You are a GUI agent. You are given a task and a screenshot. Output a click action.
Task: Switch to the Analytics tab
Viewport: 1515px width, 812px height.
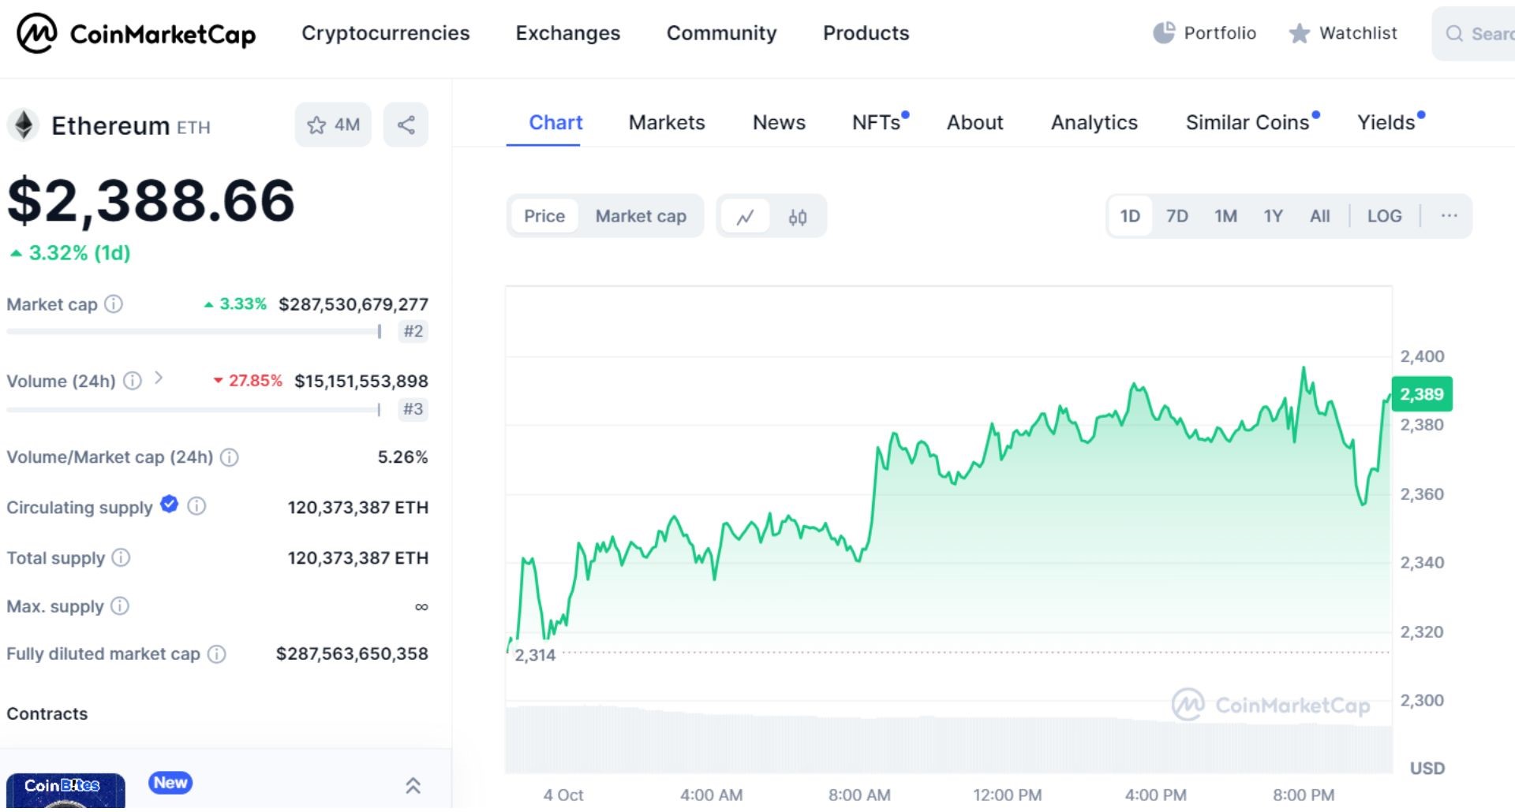(x=1094, y=122)
